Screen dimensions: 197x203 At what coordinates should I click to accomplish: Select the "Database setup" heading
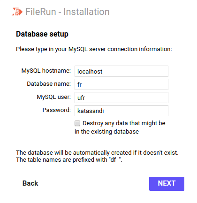coord(42,34)
